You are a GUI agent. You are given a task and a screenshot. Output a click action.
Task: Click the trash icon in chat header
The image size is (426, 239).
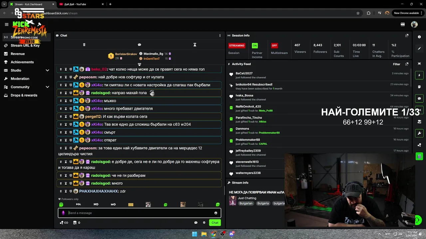click(x=84, y=45)
